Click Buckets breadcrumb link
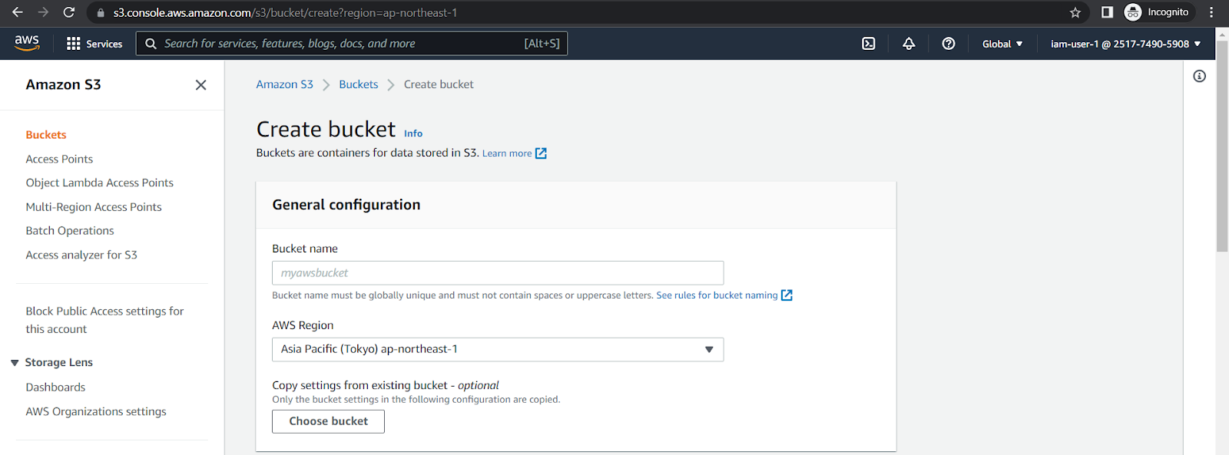1229x455 pixels. point(359,84)
